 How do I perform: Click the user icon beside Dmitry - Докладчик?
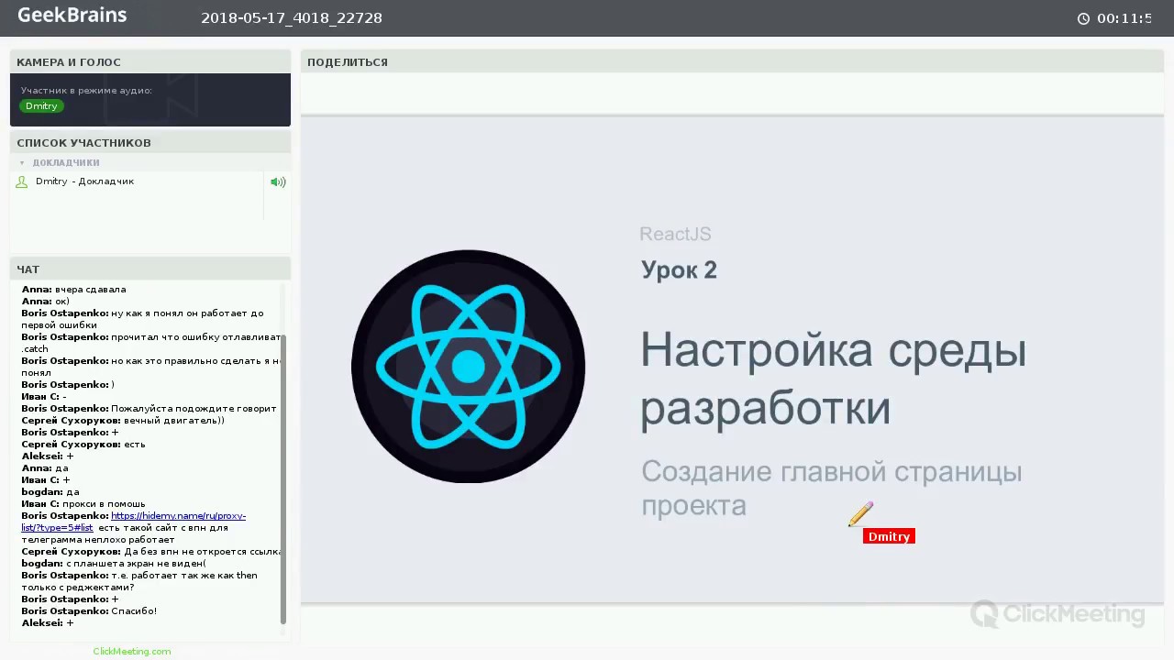(22, 181)
